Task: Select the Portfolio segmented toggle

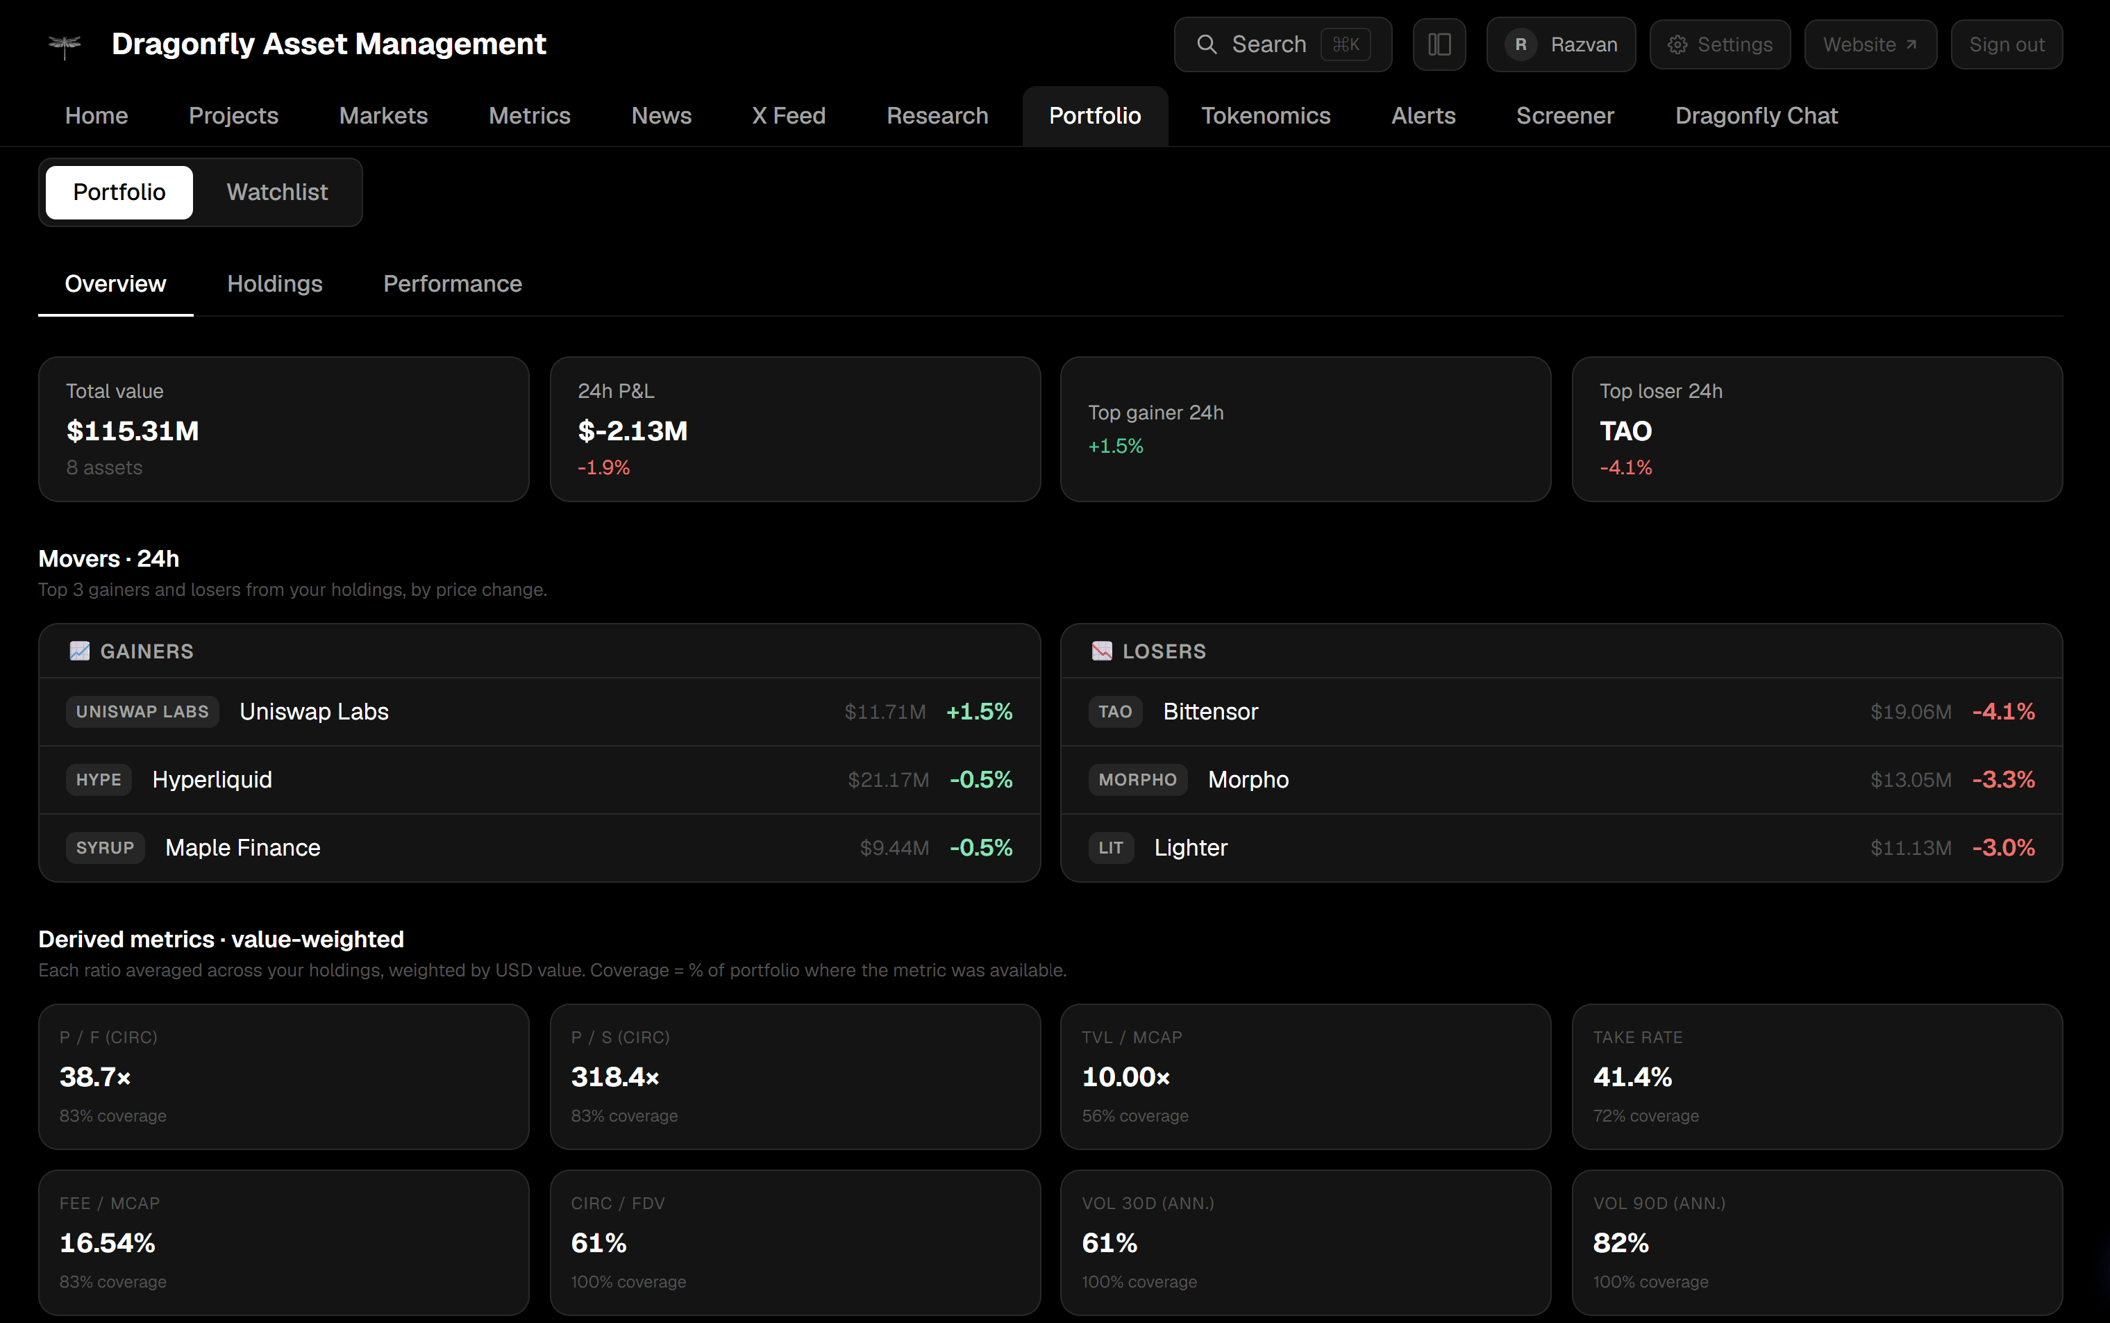Action: [119, 192]
